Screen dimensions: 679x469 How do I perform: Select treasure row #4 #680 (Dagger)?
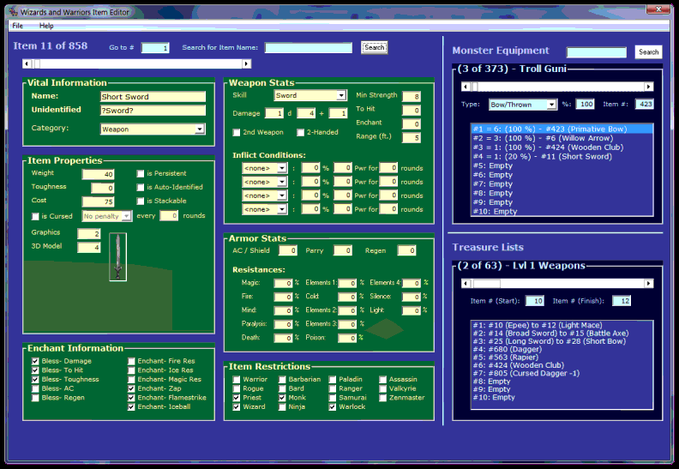(x=562, y=349)
